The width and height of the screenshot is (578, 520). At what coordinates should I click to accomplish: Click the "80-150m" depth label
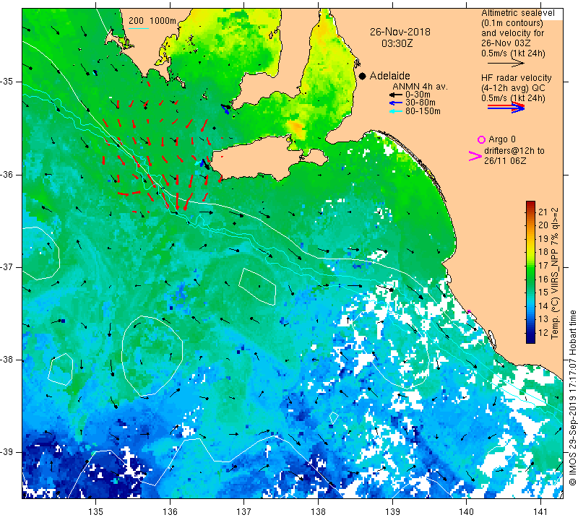click(423, 111)
